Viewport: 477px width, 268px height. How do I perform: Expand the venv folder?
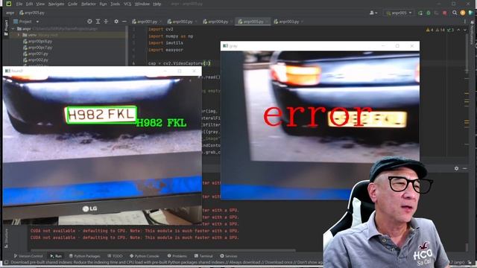click(x=19, y=35)
